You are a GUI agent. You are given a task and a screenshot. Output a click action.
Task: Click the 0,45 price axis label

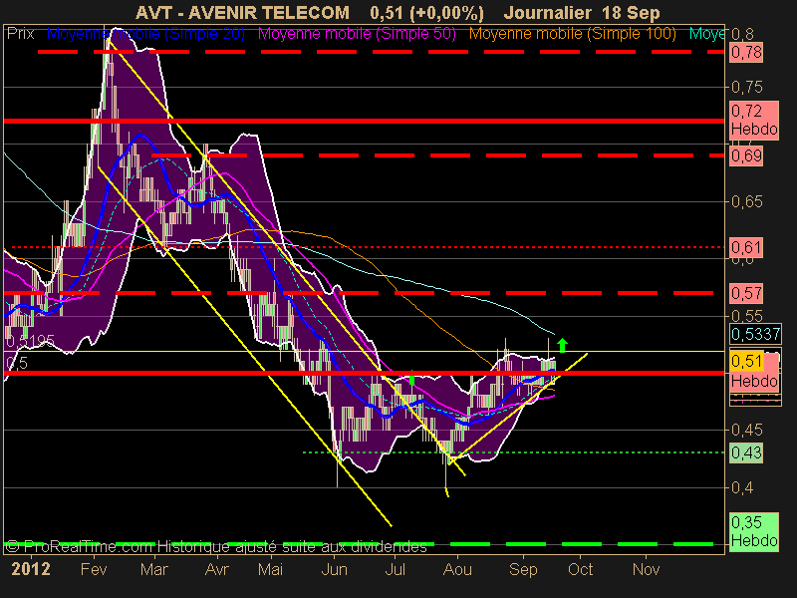coord(746,431)
